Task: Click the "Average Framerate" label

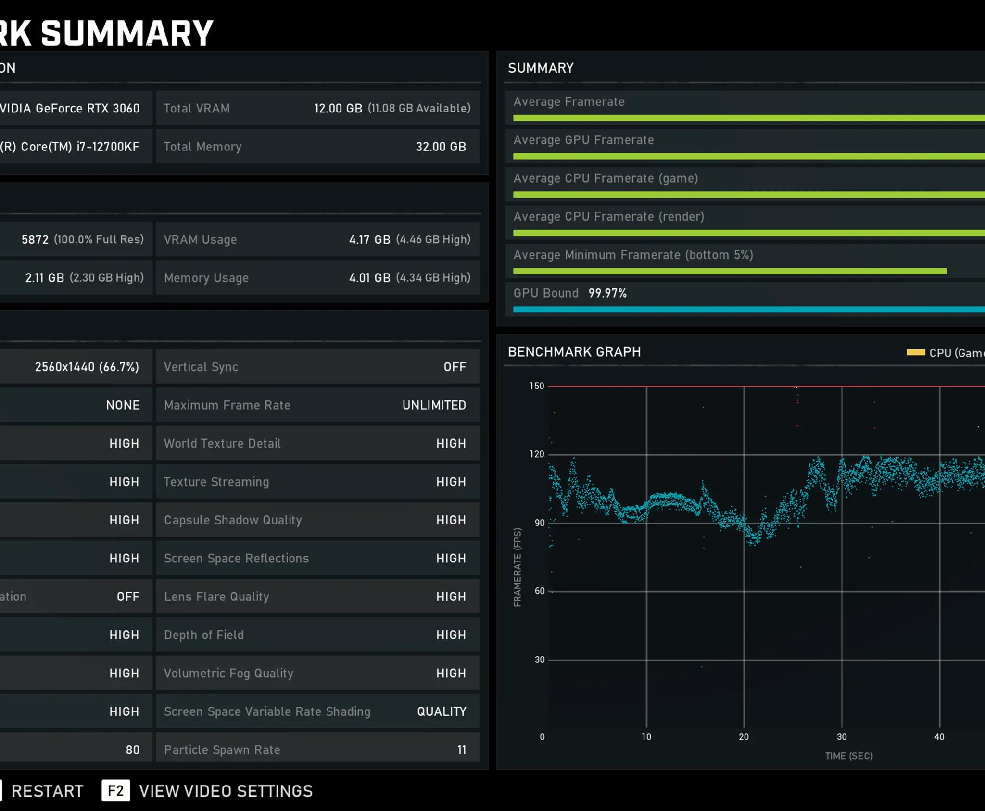Action: coord(569,102)
